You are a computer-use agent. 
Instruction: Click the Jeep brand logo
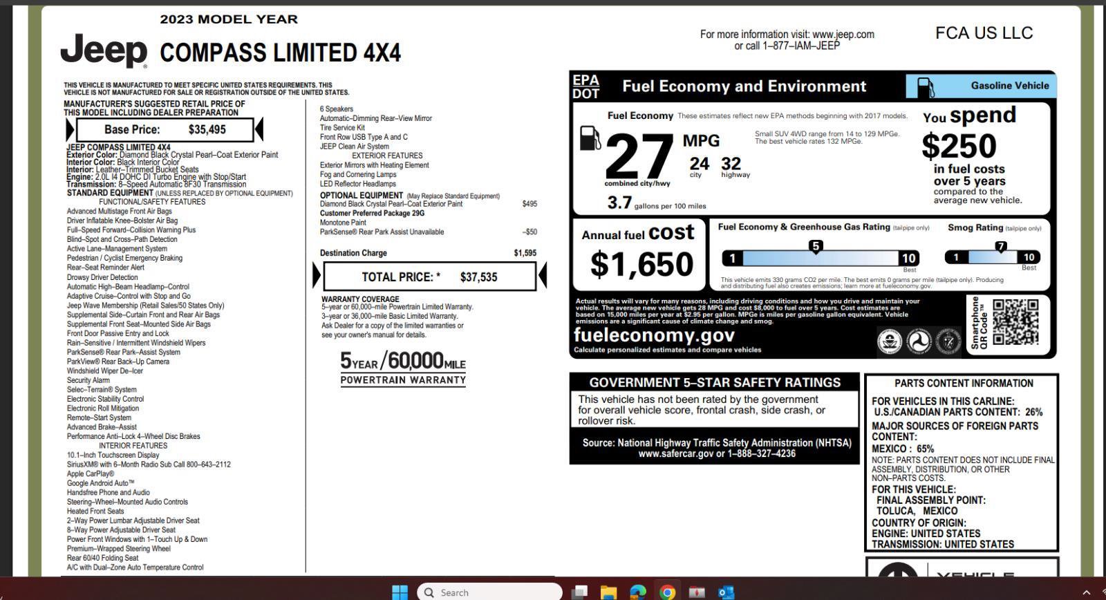104,50
